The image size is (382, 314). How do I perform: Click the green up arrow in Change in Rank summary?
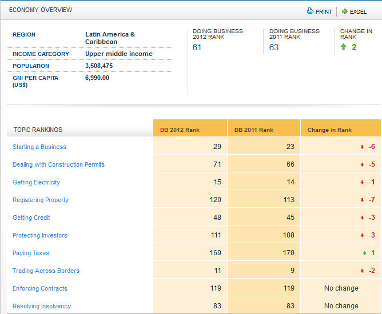coord(343,47)
